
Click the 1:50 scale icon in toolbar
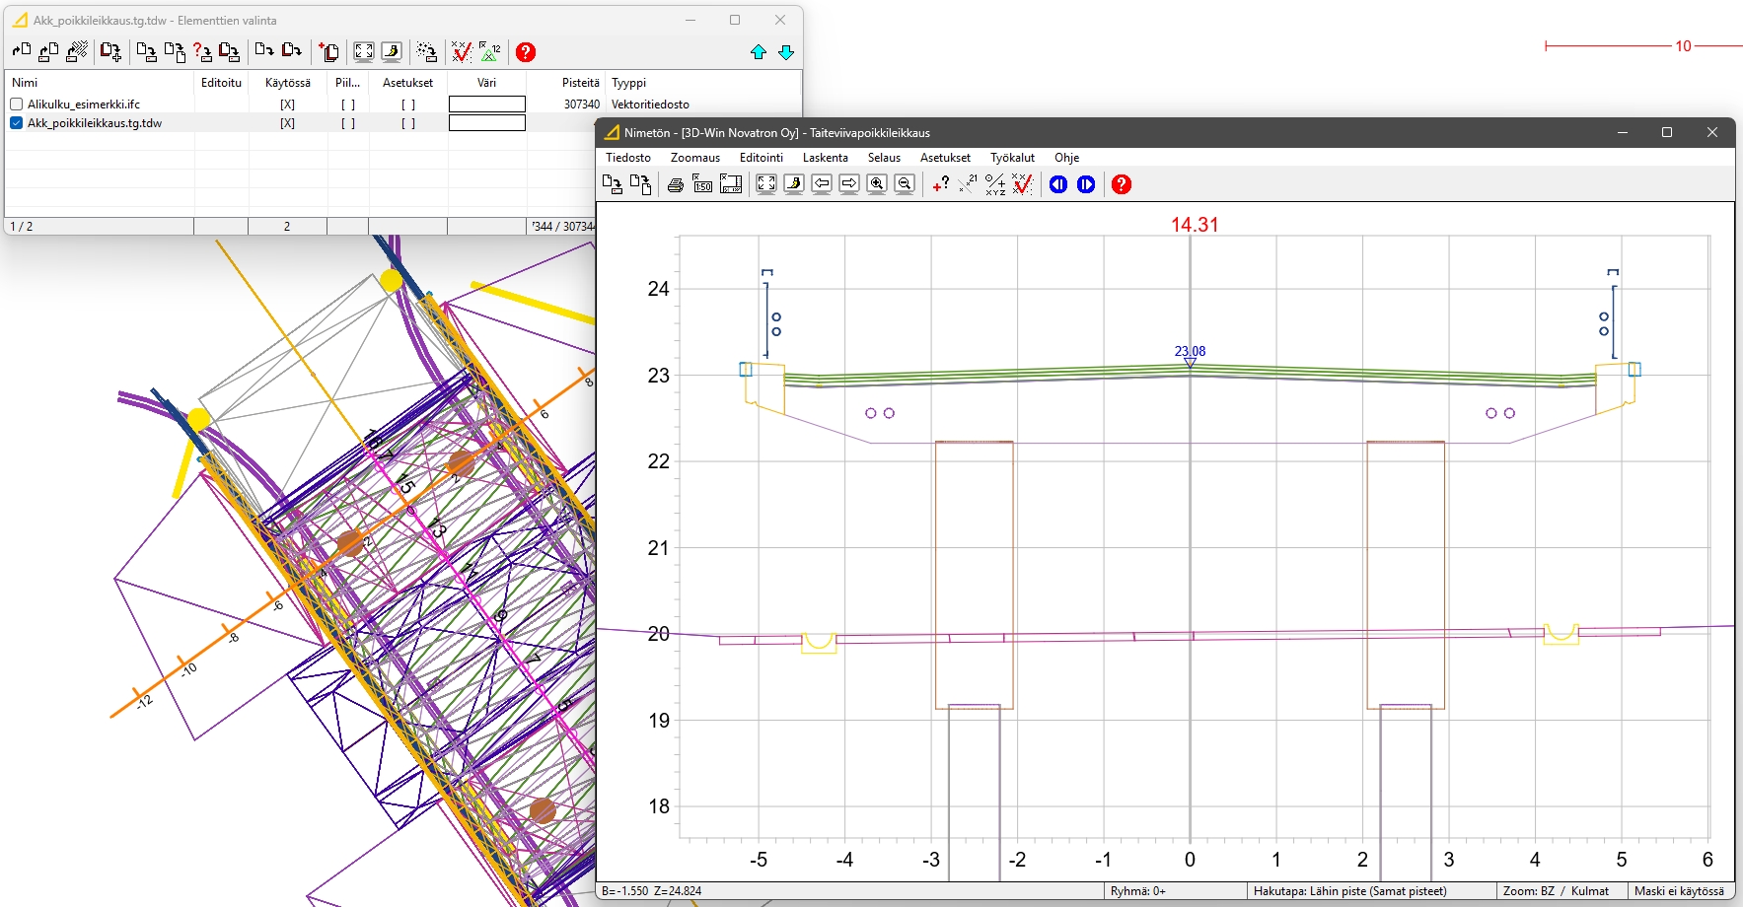coord(703,184)
